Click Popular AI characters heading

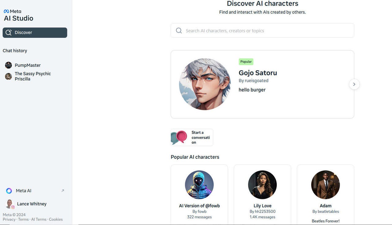point(195,157)
